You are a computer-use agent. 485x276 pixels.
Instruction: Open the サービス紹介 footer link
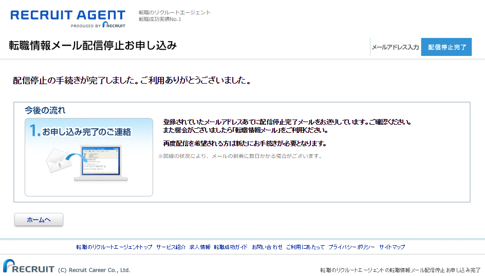[171, 247]
